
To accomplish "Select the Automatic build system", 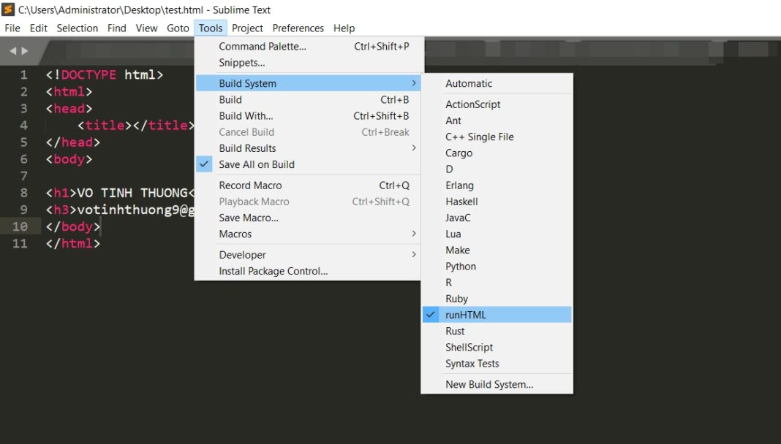I will [x=469, y=83].
